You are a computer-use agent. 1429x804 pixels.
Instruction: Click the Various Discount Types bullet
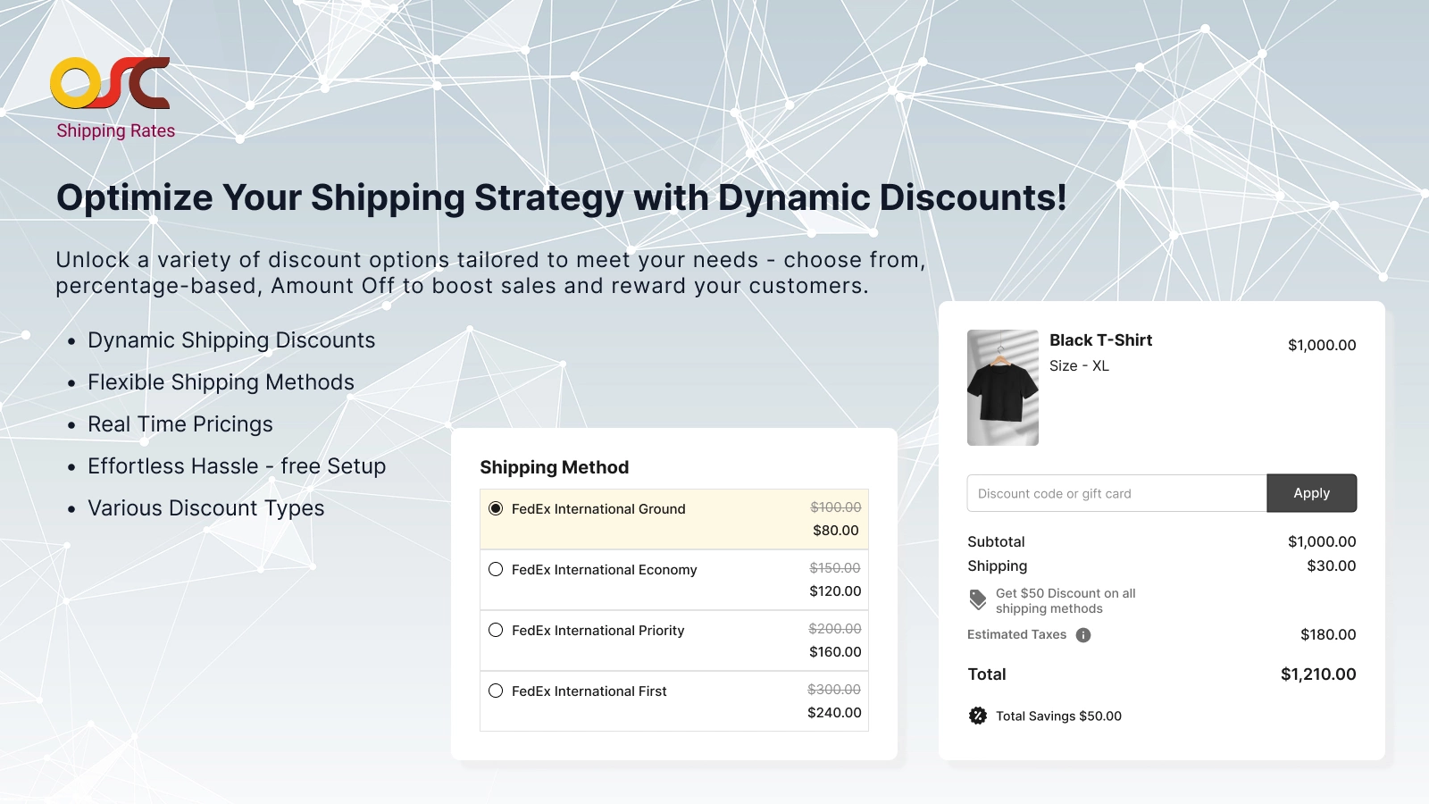coord(206,508)
